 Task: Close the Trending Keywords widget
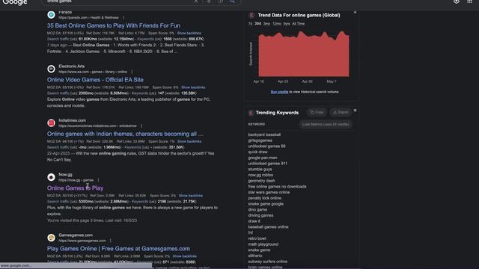[355, 110]
